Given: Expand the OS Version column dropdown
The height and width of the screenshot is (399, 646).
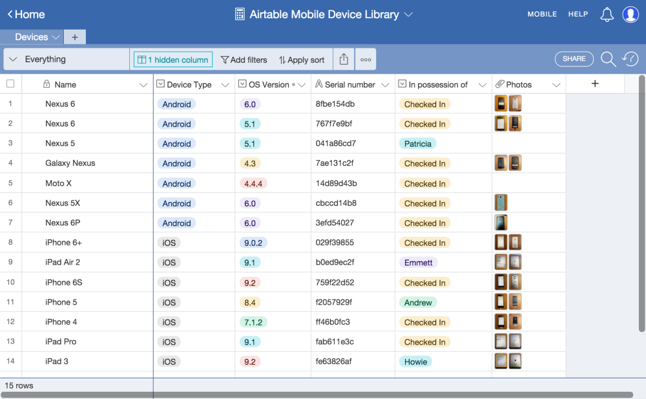Looking at the screenshot, I should click(x=302, y=85).
